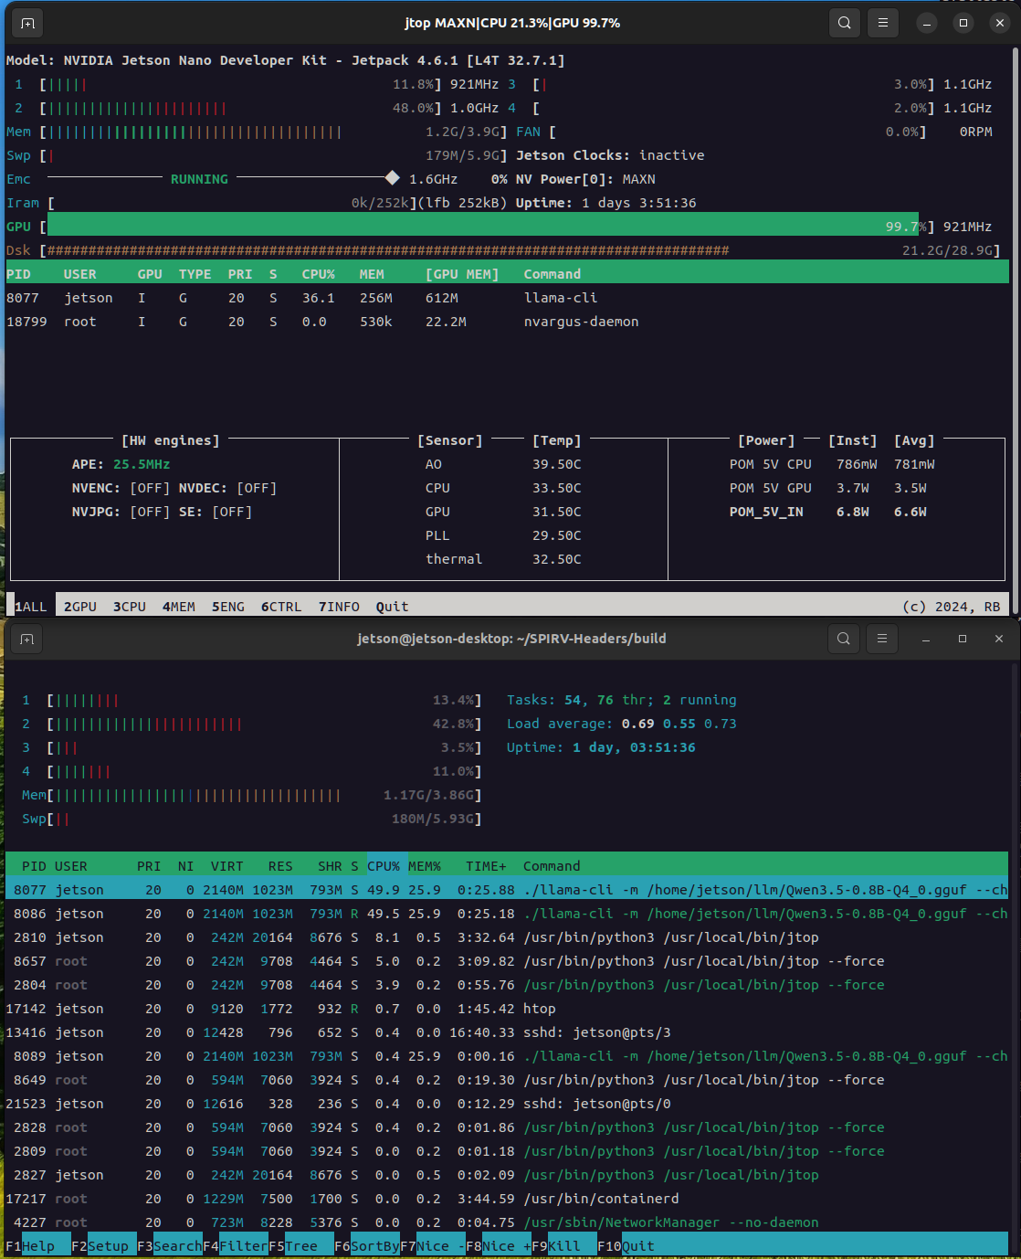Sort htop by MEM% column header
1021x1259 pixels.
(425, 866)
